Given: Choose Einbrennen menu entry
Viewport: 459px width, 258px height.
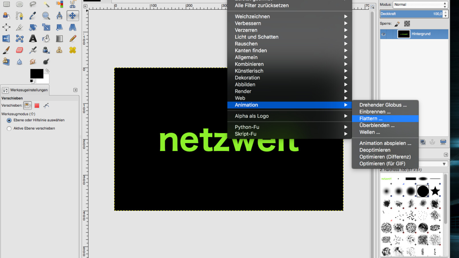Looking at the screenshot, I should tap(385, 112).
